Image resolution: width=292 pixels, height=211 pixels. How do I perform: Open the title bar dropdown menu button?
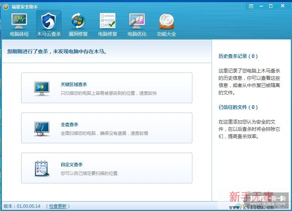[251, 6]
